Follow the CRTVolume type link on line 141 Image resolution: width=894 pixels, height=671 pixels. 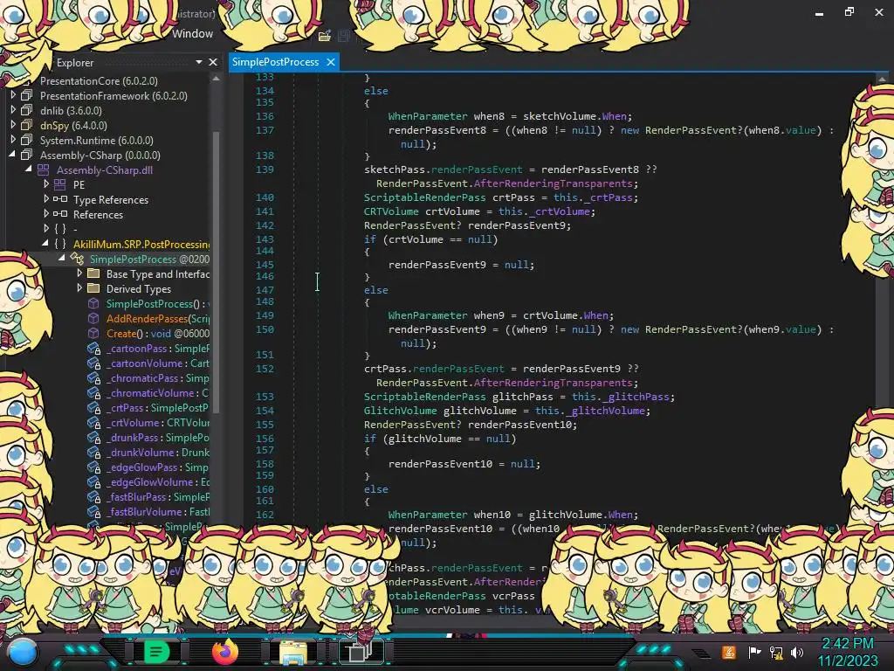coord(392,211)
